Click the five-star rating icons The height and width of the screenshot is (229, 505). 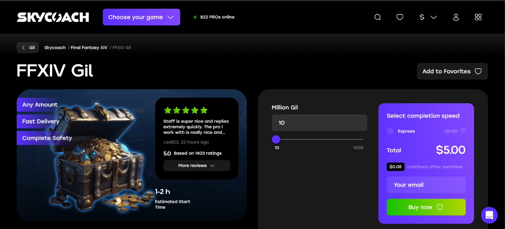(186, 110)
